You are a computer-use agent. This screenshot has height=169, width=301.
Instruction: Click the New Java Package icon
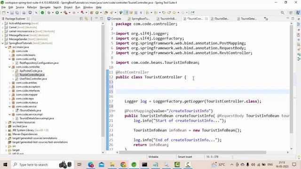click(92, 13)
